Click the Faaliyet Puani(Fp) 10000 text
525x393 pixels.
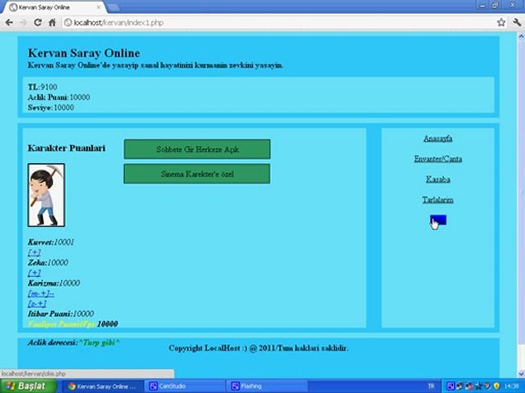click(x=73, y=324)
